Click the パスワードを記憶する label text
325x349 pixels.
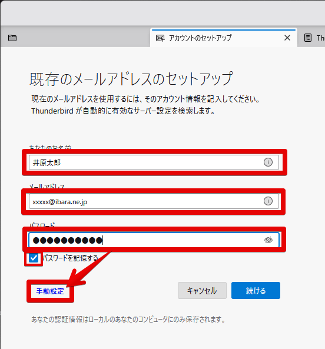(x=70, y=258)
